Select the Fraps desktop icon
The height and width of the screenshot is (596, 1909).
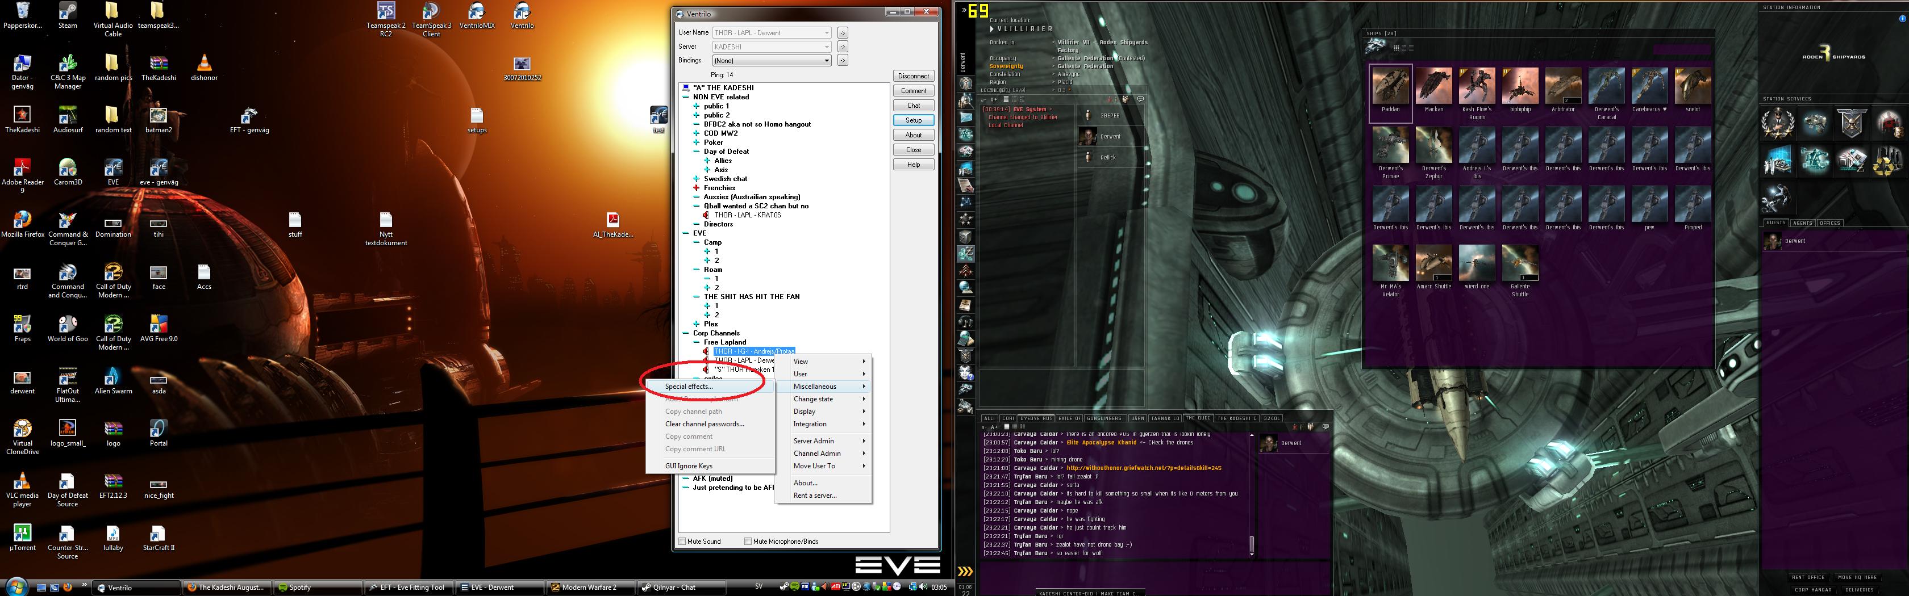[x=22, y=329]
